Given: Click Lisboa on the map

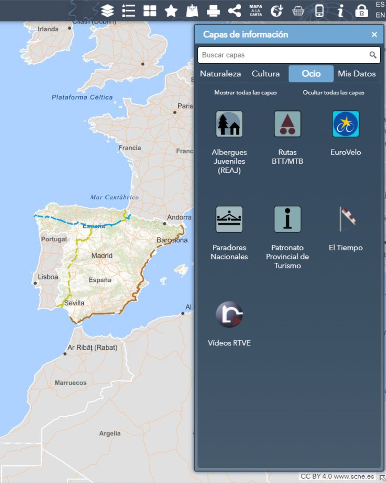Looking at the screenshot, I should pyautogui.click(x=48, y=277).
